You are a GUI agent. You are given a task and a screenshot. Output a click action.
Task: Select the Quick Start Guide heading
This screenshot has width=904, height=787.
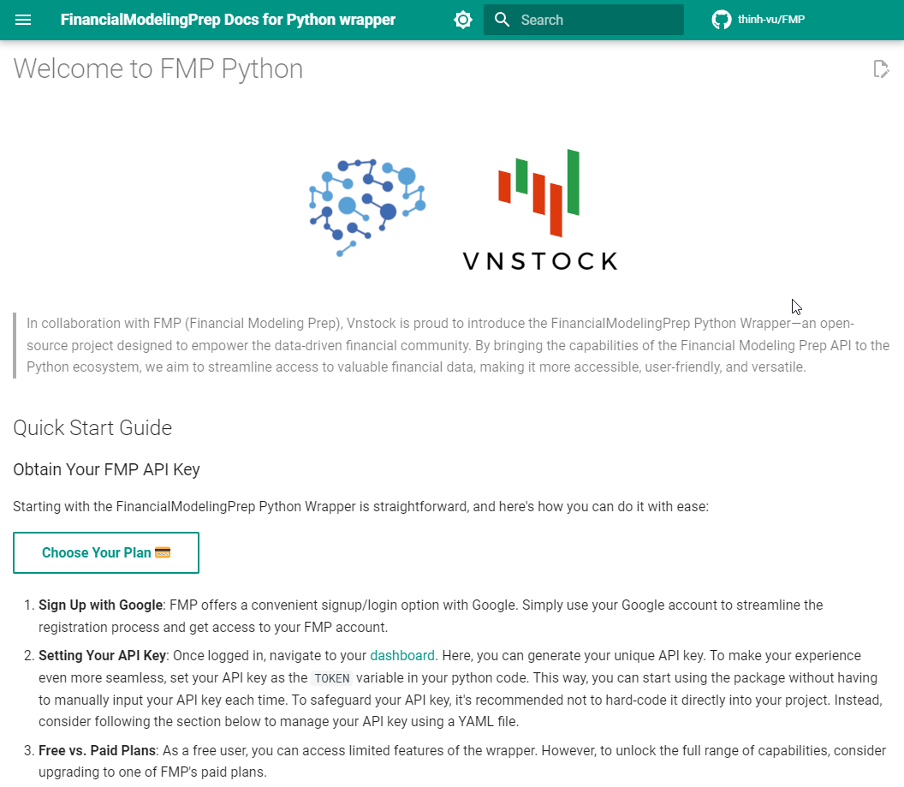[x=92, y=427]
